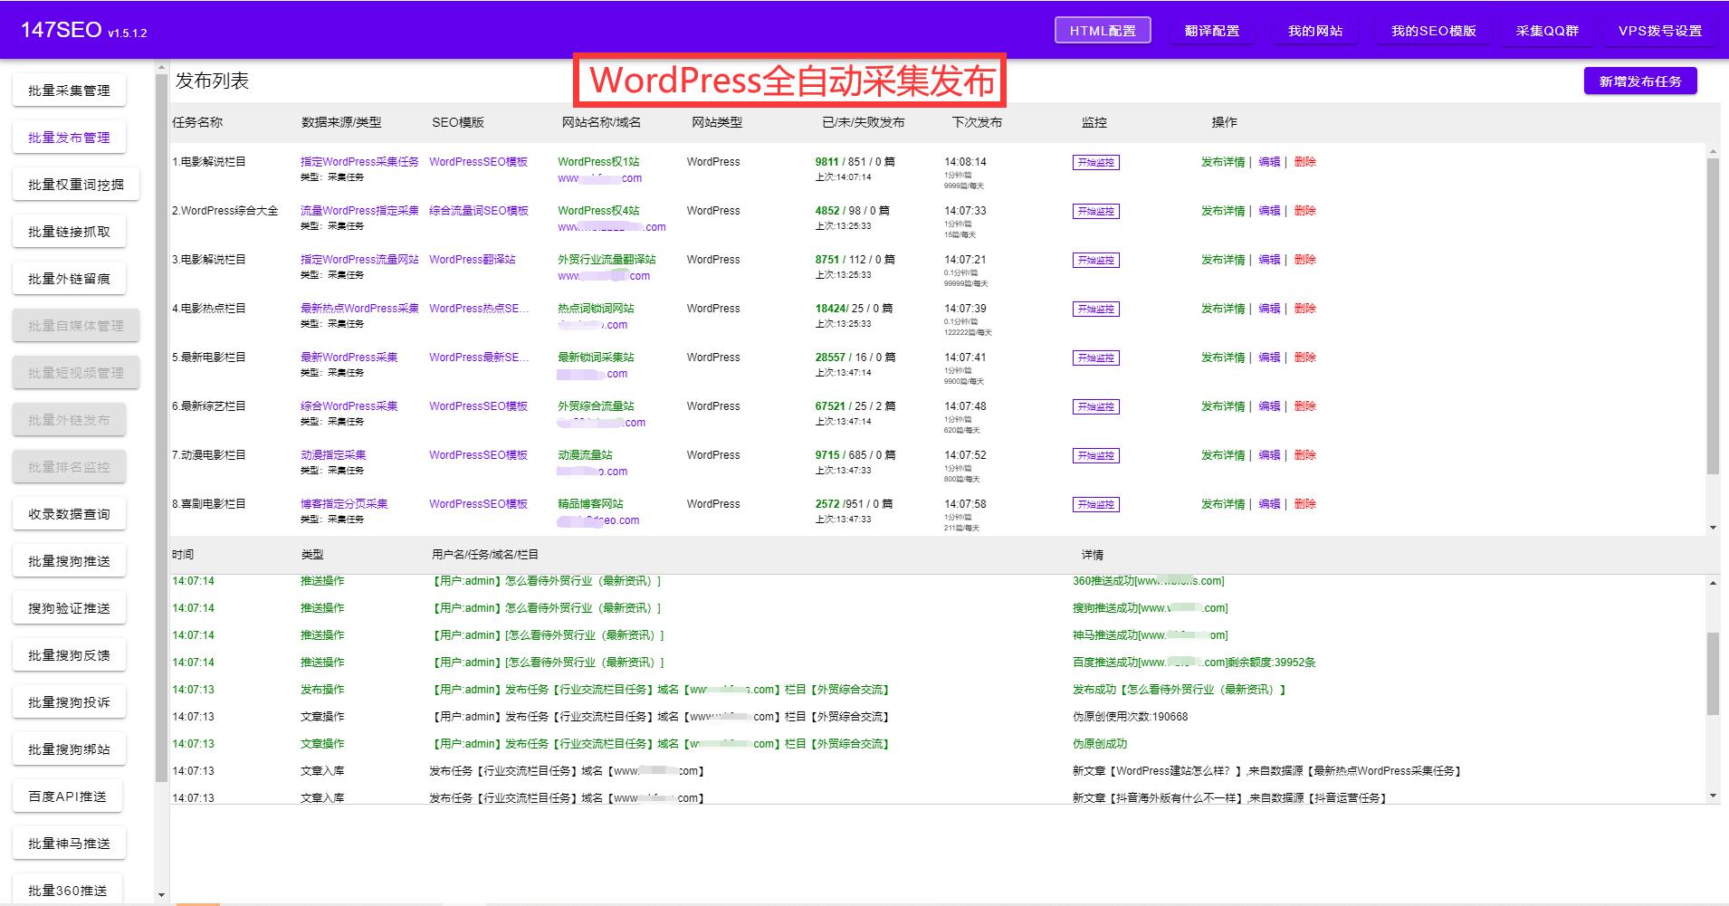Open 收录数据查询 in the sidebar
Screen dimensions: 1729x906
pos(70,513)
